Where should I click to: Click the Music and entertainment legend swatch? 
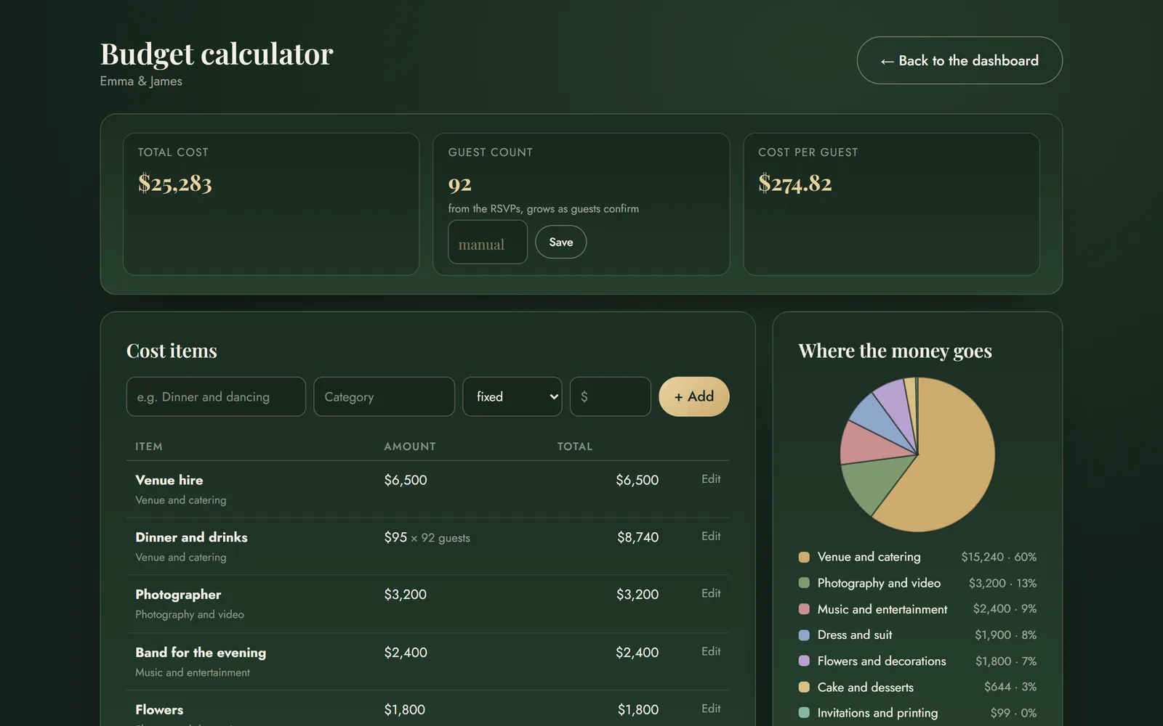(804, 609)
